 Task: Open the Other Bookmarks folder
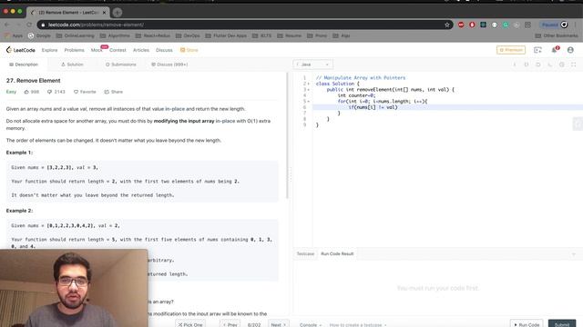557,35
